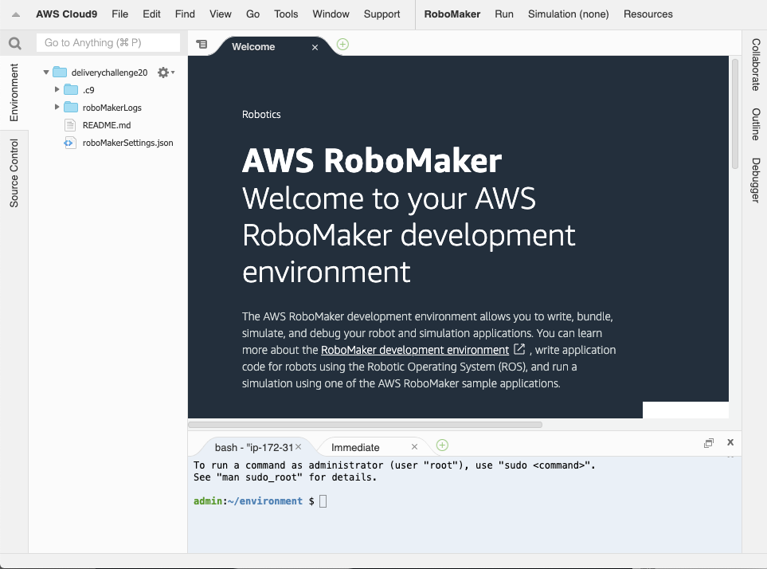Switch to the bash terminal tab
This screenshot has height=569, width=767.
coord(254,447)
